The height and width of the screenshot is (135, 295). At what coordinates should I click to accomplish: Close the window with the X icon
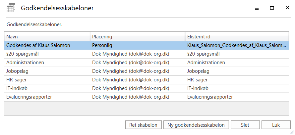pos(286,8)
